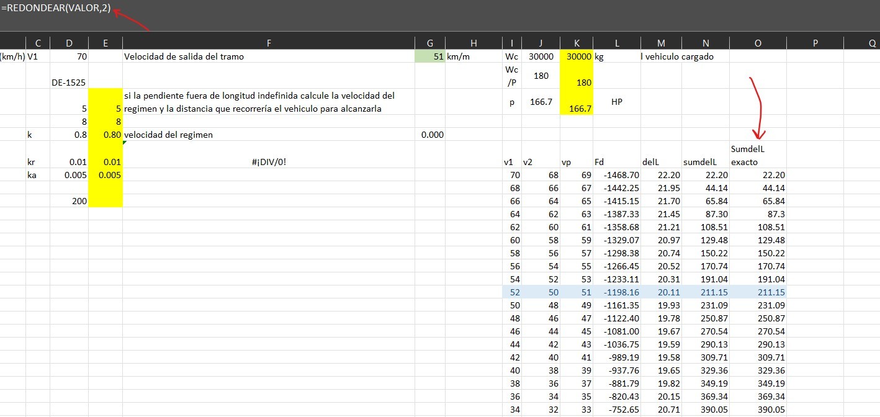Select column O header
Screen dimensions: 880x417
coord(758,43)
